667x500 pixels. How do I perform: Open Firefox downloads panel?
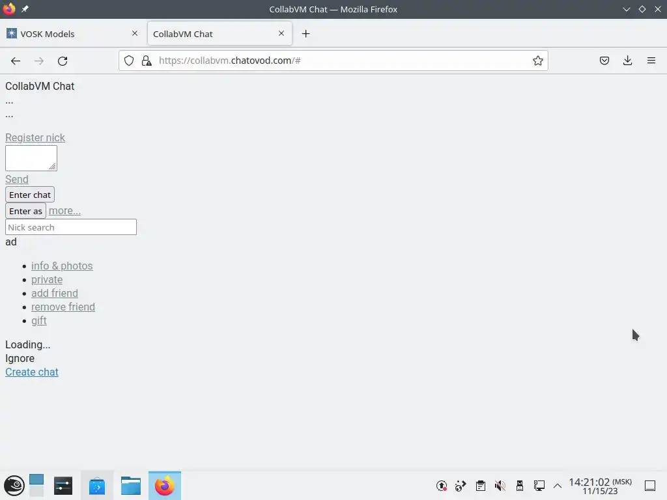click(x=627, y=61)
